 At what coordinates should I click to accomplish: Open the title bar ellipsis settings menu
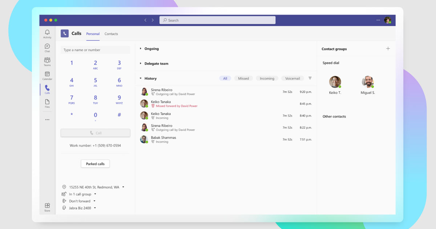point(378,20)
